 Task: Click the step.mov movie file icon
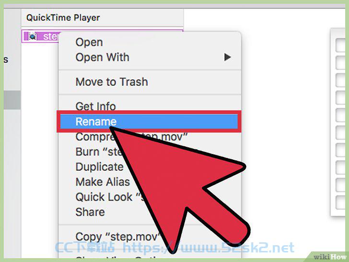point(33,36)
